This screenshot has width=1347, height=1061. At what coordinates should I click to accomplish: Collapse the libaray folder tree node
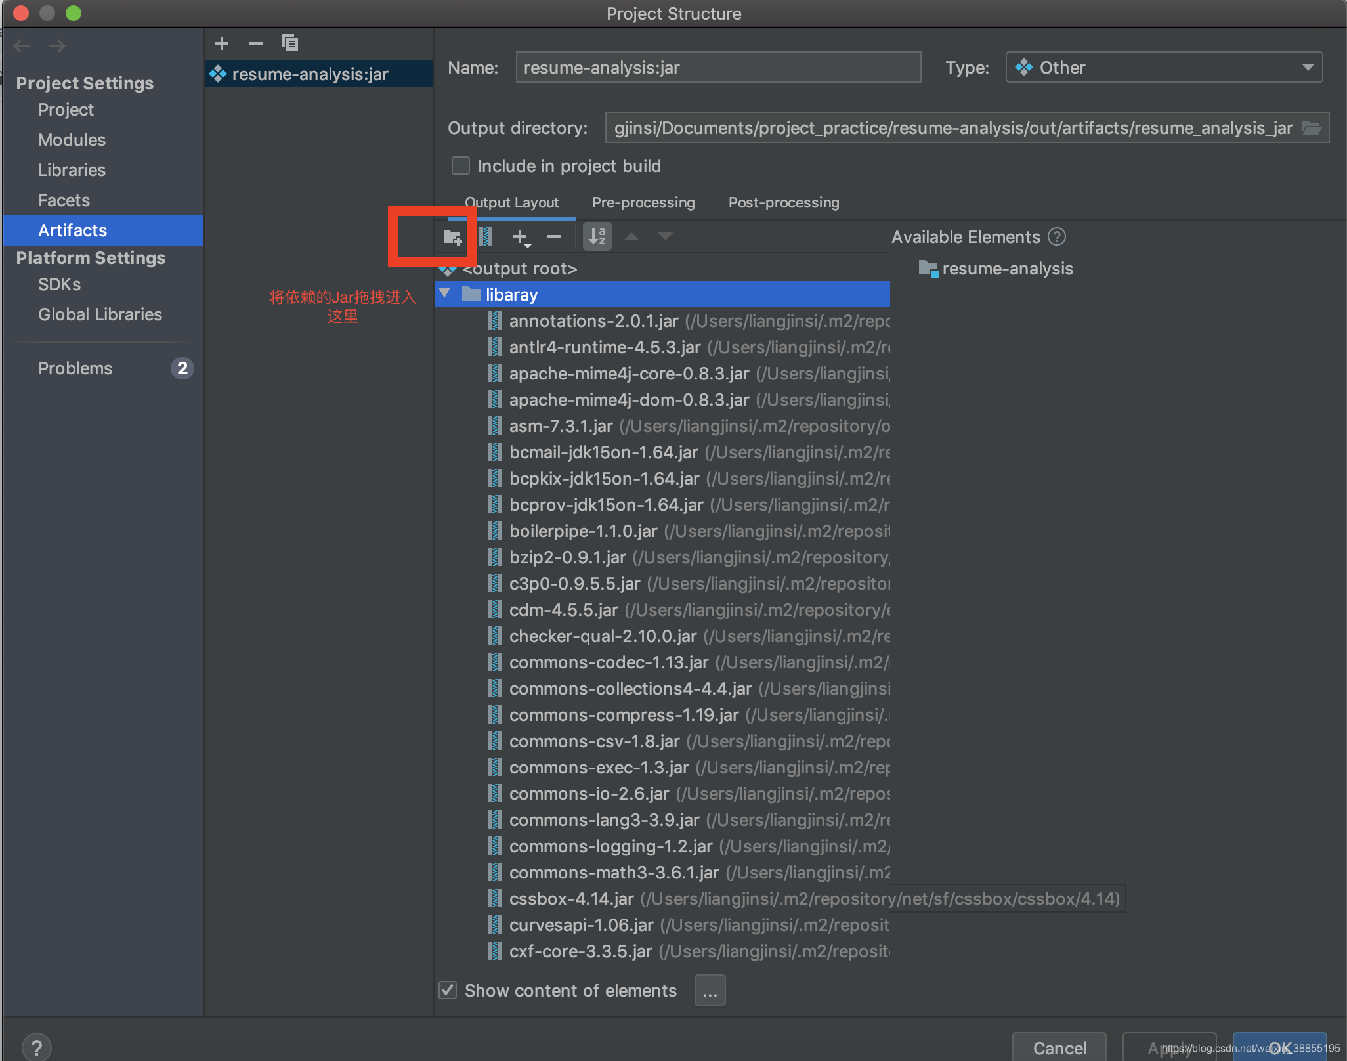click(445, 294)
